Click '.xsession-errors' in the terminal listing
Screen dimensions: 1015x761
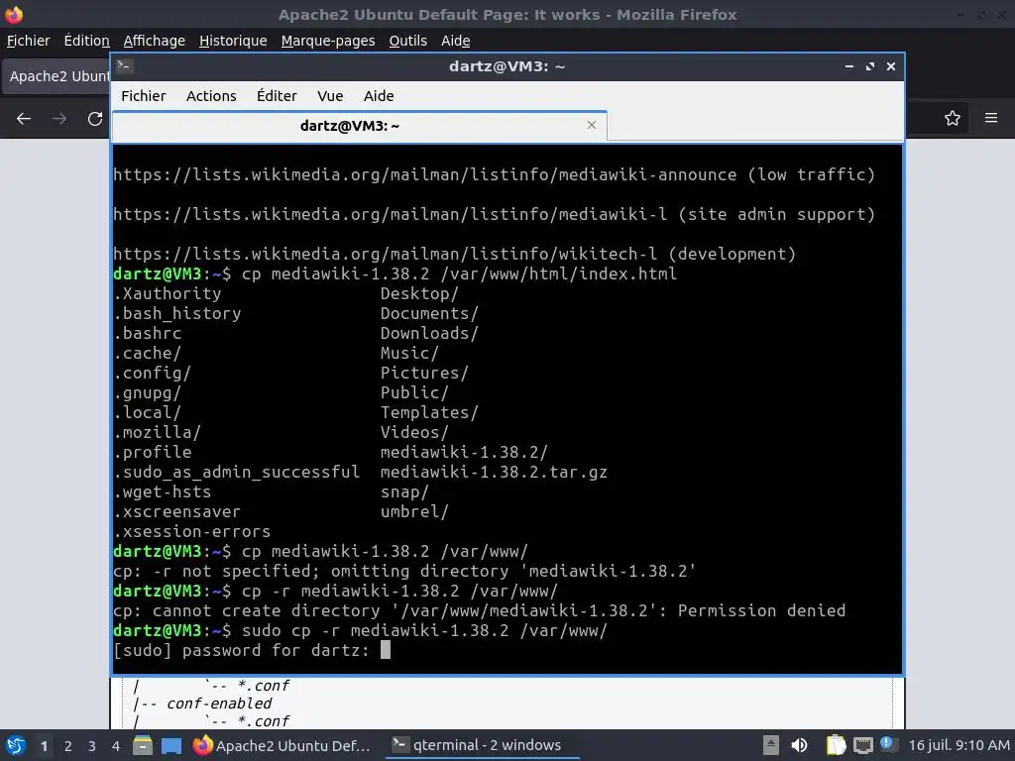[192, 531]
